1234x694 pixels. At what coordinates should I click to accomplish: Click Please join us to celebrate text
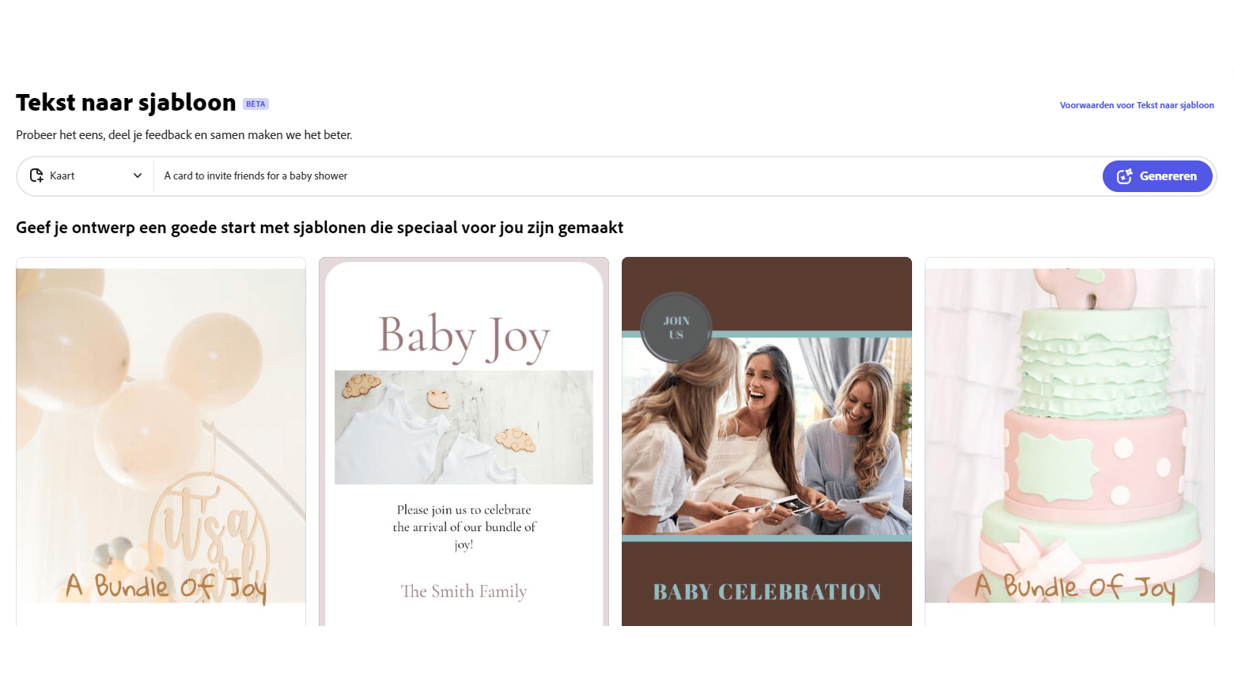click(x=464, y=510)
